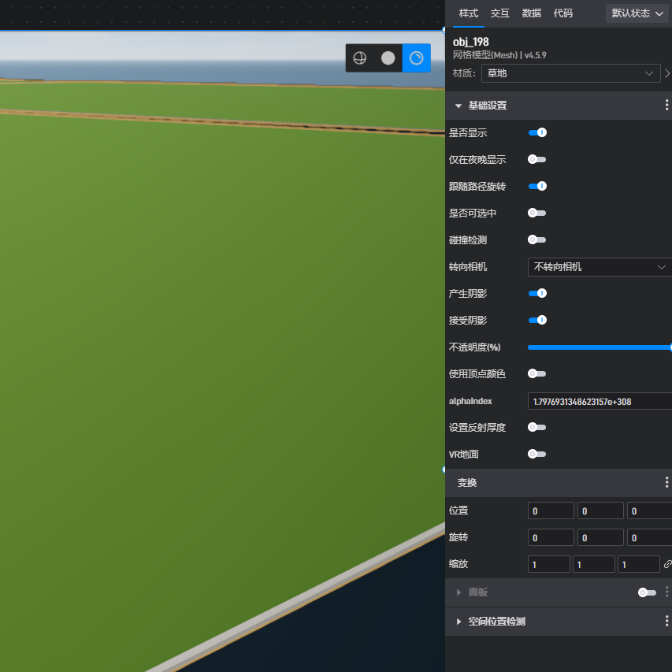
Task: Enable the 设置反射厚度 switch
Action: [x=537, y=427]
